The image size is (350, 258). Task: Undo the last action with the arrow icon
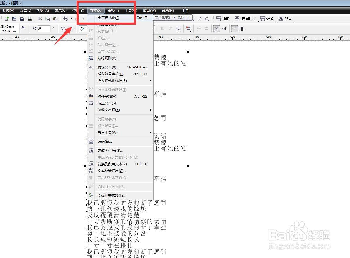[65, 19]
